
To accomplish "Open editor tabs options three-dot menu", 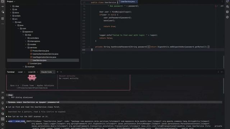I will point(222,1).
